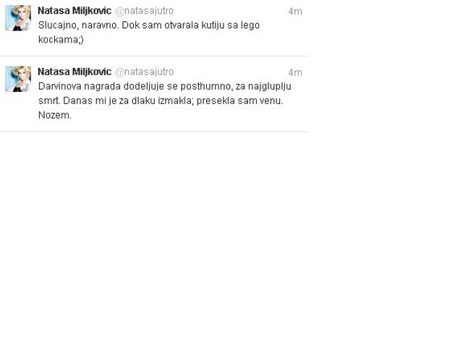This screenshot has height=347, width=463.
Task: Visit the @natasajutro handle on the top tweet
Action: coord(144,11)
